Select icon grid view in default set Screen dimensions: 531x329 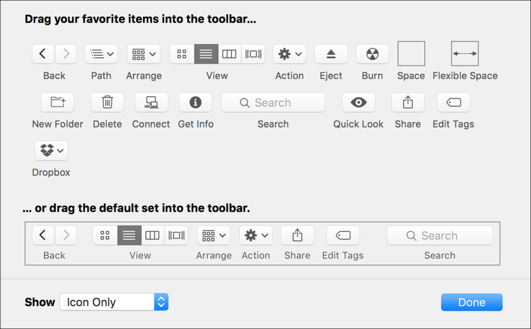tap(105, 235)
